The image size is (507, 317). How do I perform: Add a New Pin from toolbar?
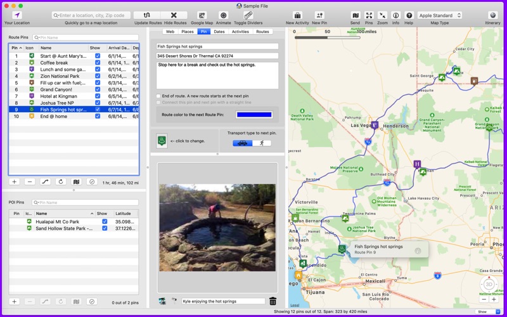(x=319, y=15)
